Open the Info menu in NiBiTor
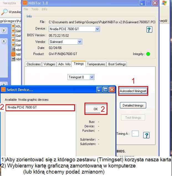The image size is (172, 176). [44, 9]
